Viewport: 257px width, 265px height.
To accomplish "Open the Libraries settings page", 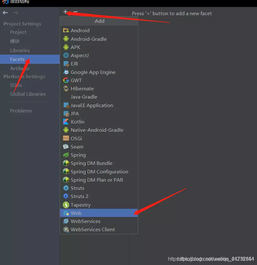I will tap(20, 50).
